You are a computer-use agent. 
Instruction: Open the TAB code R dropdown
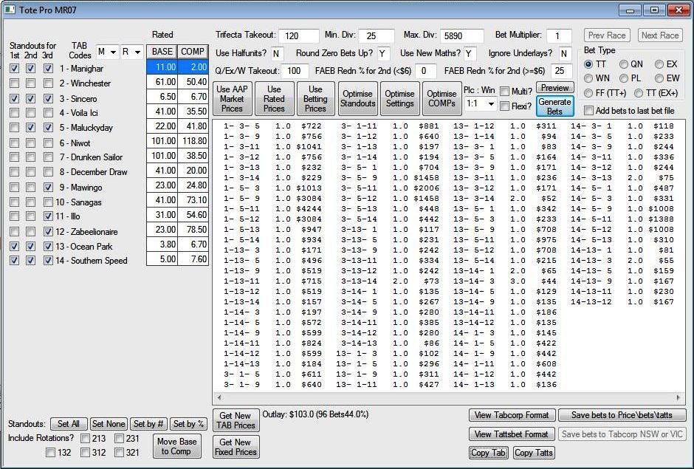tap(132, 52)
